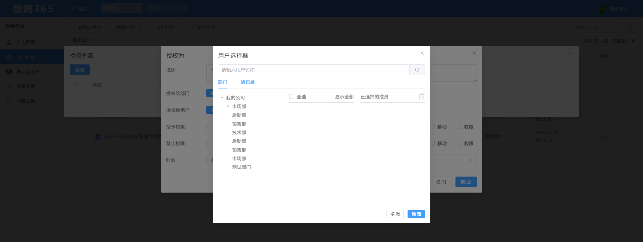The image size is (643, 242).
Task: Toggle the 移动 checkbox in 授予权限 row
Action: [432, 127]
